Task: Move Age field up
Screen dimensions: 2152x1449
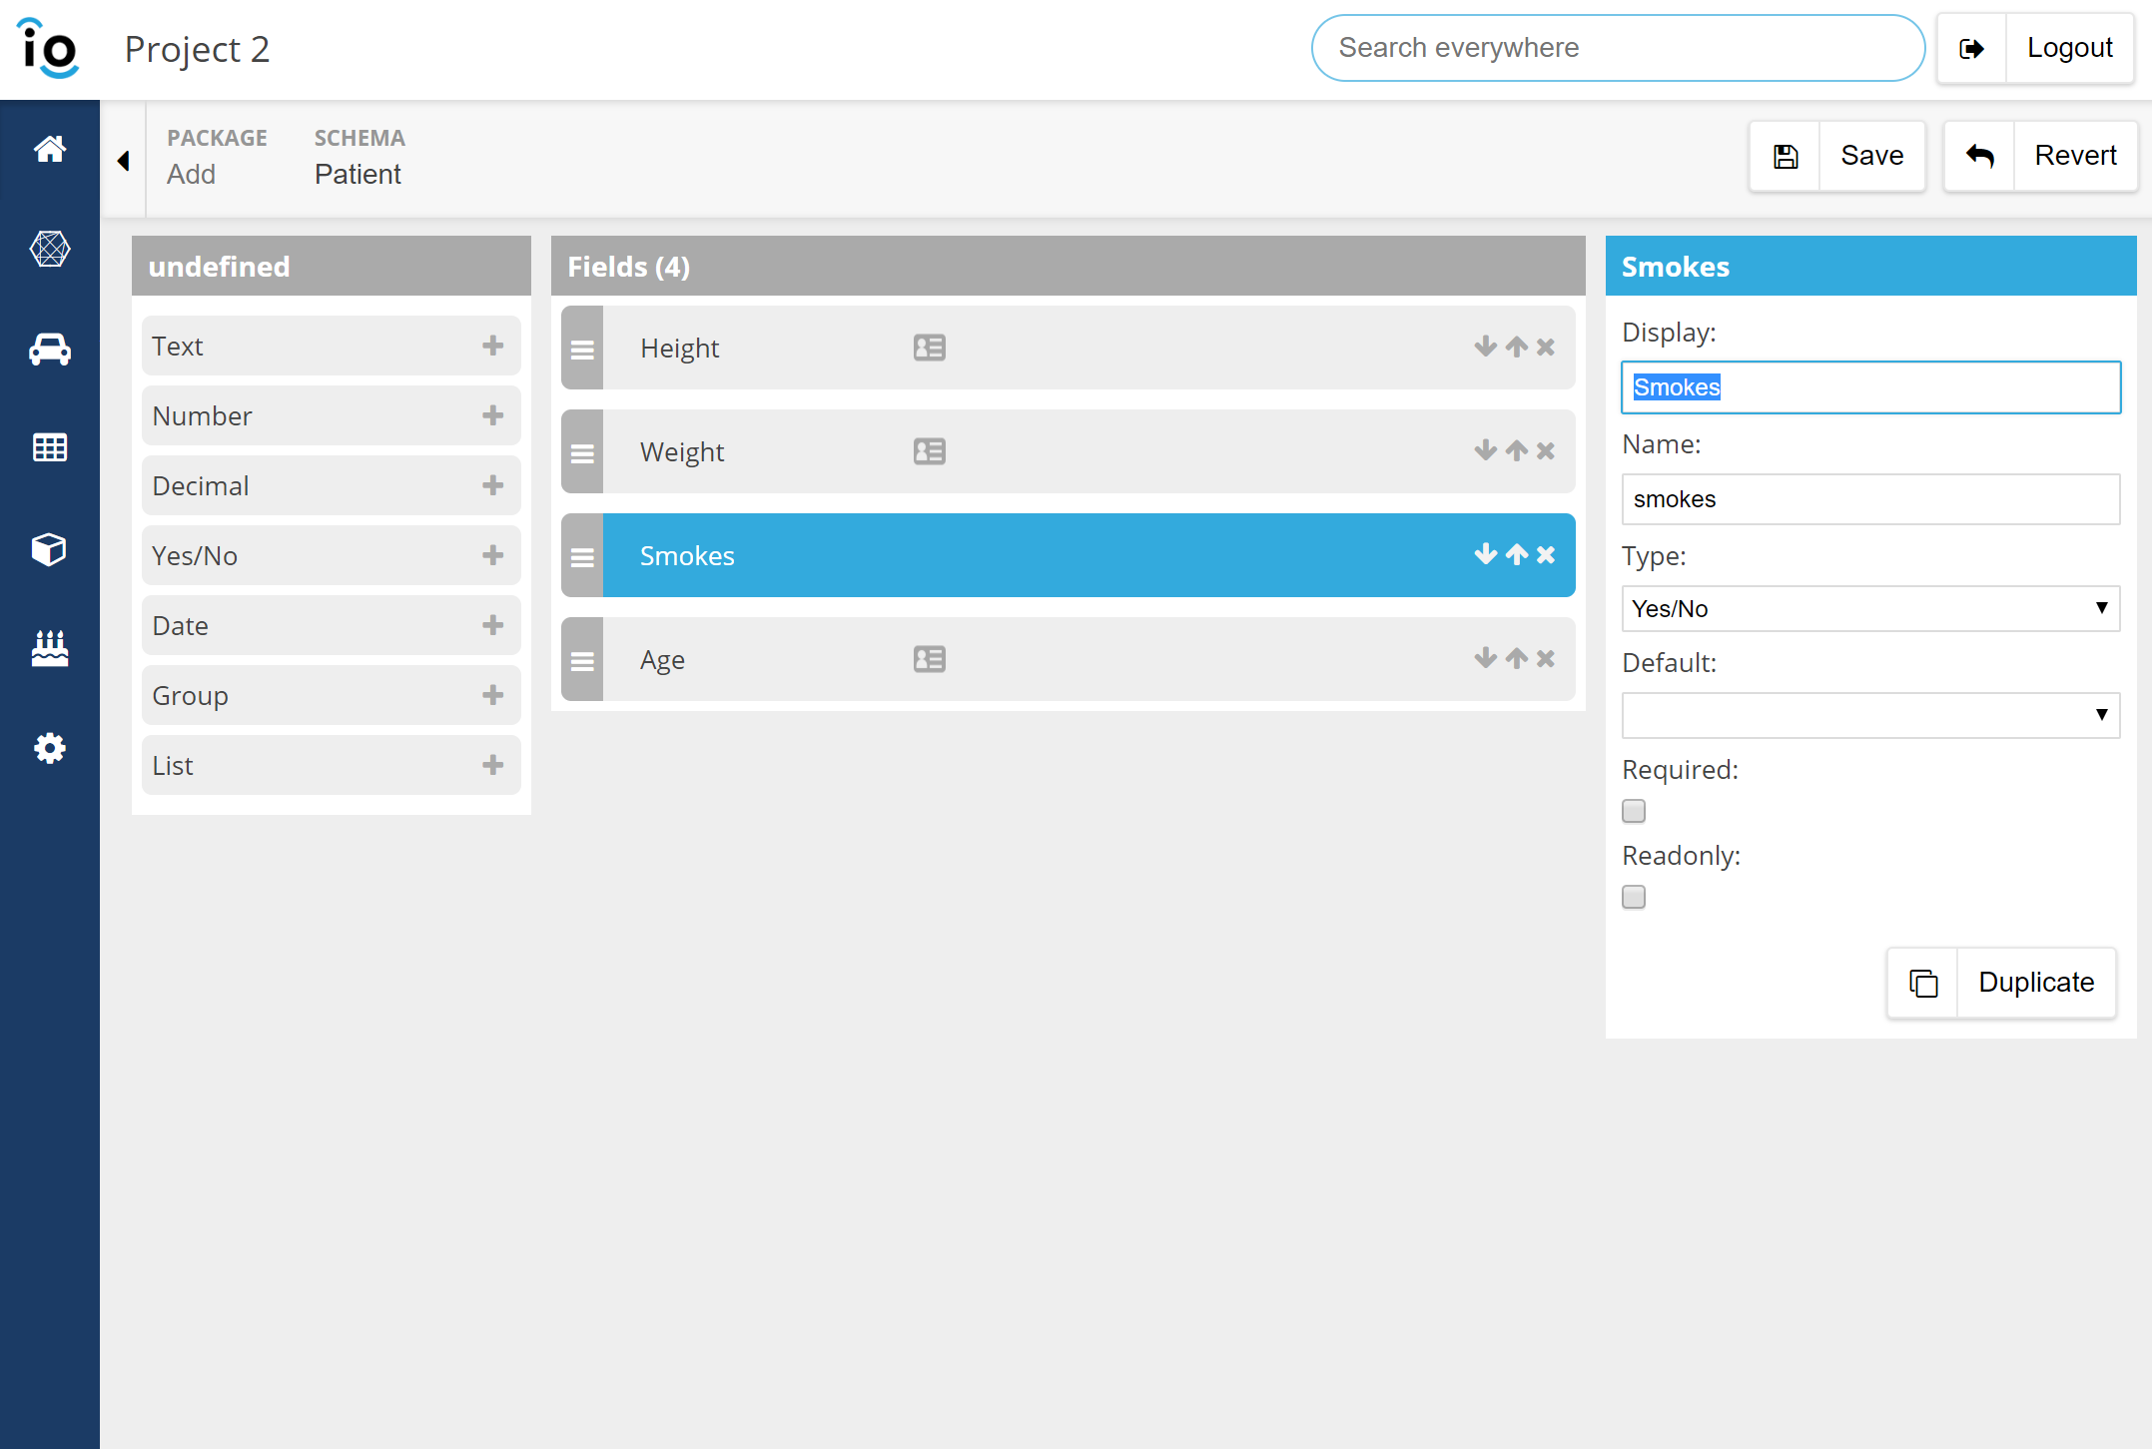Action: click(1517, 658)
